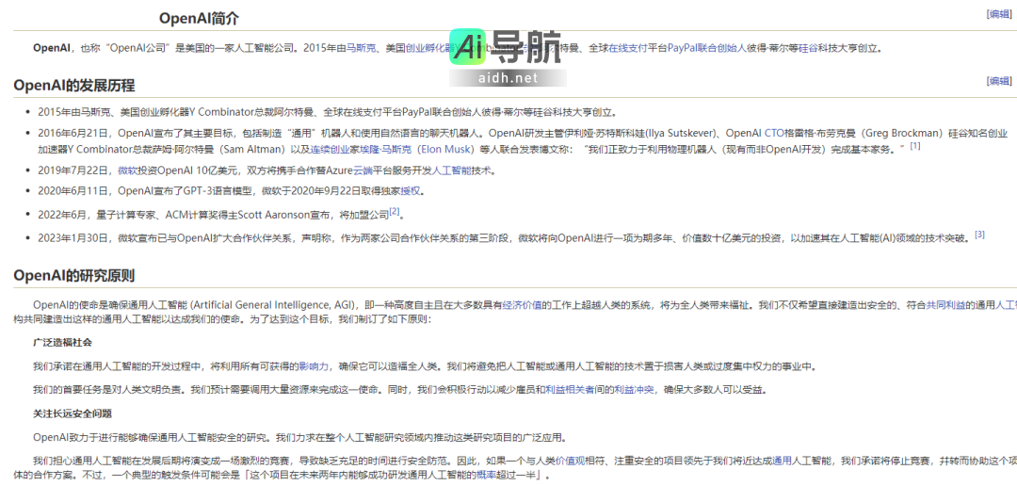Jump to footnote reference [2]
Screen dimensions: 1017x486
[395, 212]
